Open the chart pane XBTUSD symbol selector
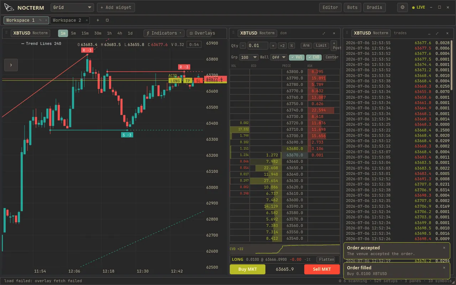The height and width of the screenshot is (285, 456). (30, 33)
